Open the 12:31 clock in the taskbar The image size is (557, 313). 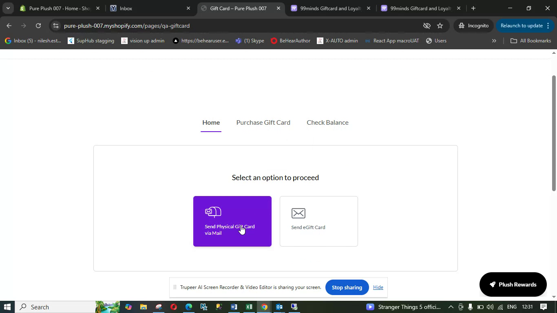527,307
